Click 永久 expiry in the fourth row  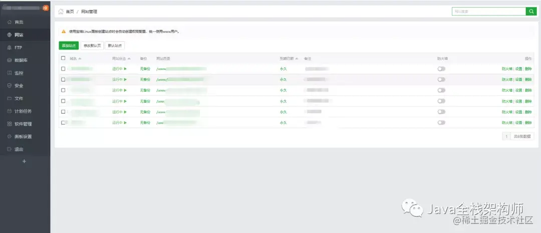pyautogui.click(x=283, y=101)
